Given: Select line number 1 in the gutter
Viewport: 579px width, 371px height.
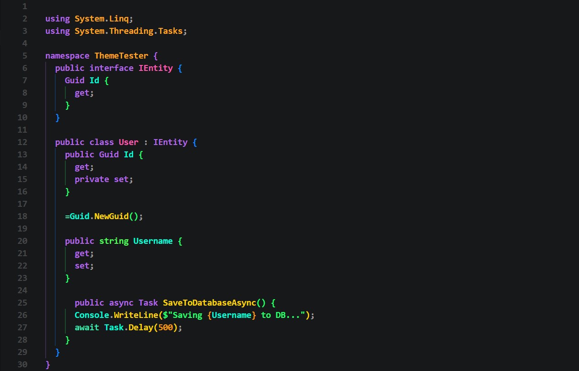Looking at the screenshot, I should pyautogui.click(x=24, y=6).
